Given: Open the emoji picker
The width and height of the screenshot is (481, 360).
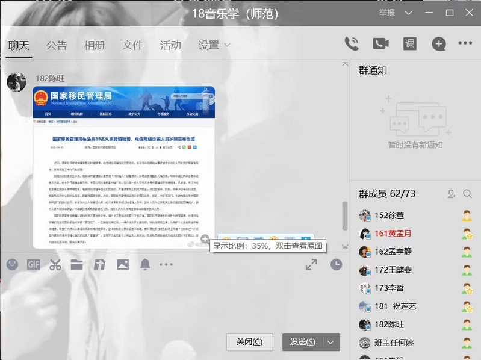Looking at the screenshot, I should (12, 264).
